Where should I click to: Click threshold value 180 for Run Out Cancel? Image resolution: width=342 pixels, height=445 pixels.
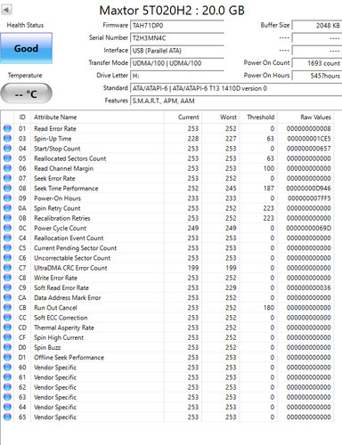[x=268, y=308]
